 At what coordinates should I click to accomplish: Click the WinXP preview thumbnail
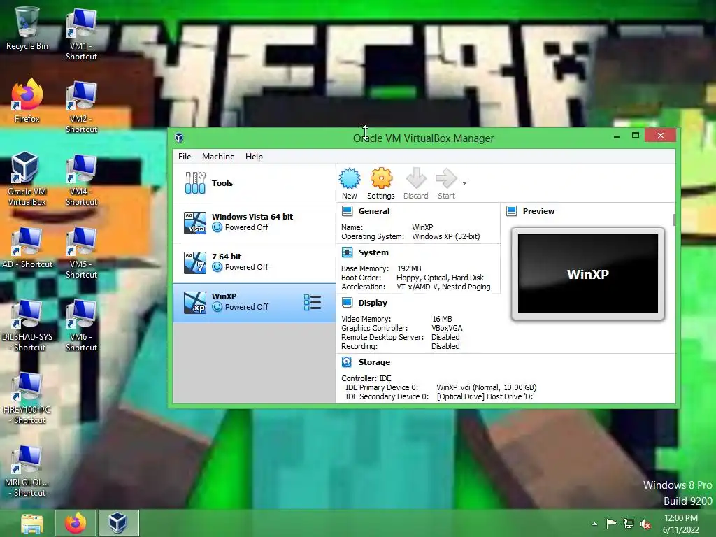pyautogui.click(x=587, y=273)
